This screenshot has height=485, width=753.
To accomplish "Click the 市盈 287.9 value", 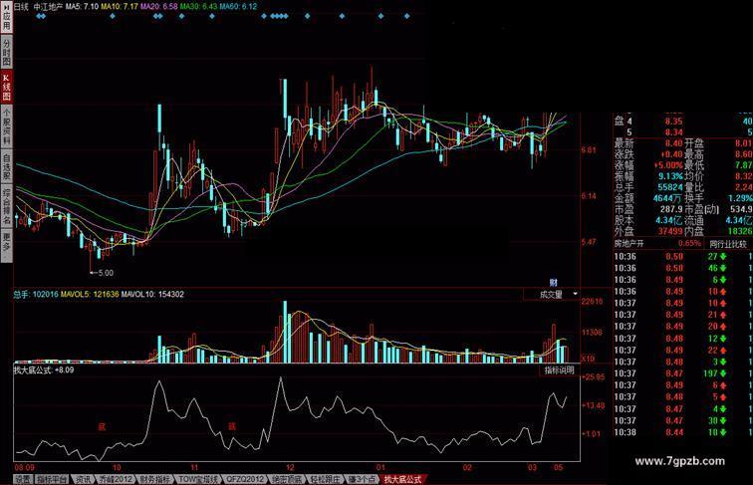I will coord(671,209).
